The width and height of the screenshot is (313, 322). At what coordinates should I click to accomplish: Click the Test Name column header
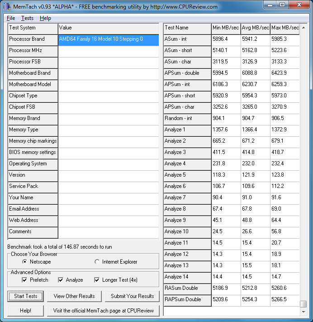187,29
